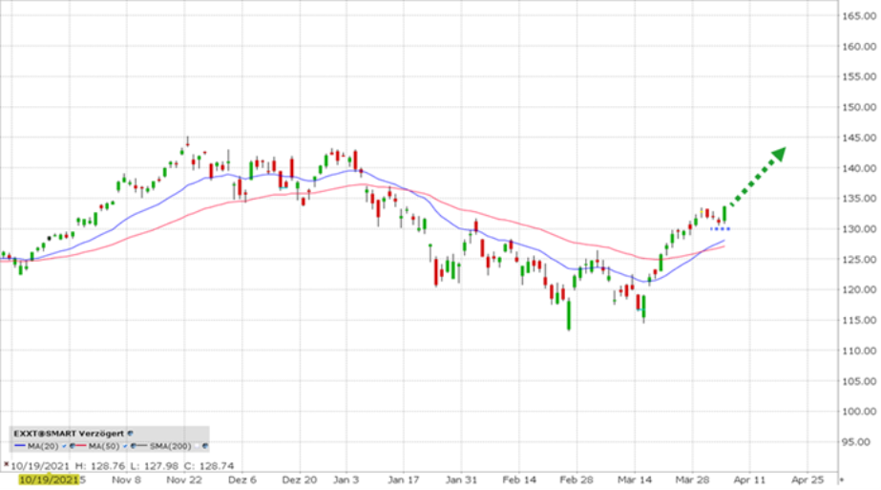Click the L: 127.98 low value readout
Viewport: 881px width, 490px height.
point(155,466)
